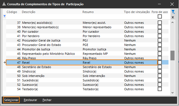Viewport: 179px width, 106px height.
Task: Minimize the Consulta de Complementos window
Action: pyautogui.click(x=159, y=4)
